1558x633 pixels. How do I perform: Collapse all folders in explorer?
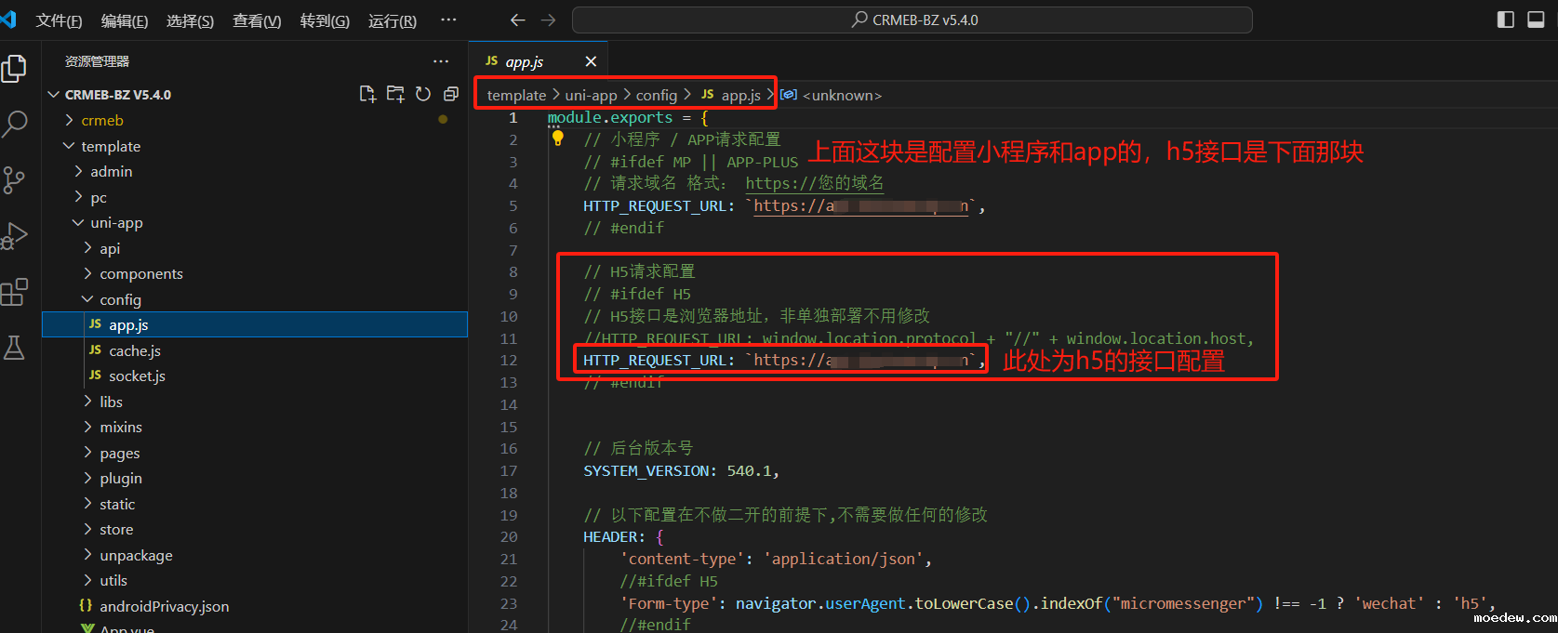tap(451, 94)
